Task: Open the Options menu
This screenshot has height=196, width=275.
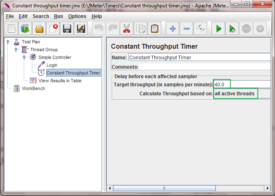Action: click(x=77, y=16)
